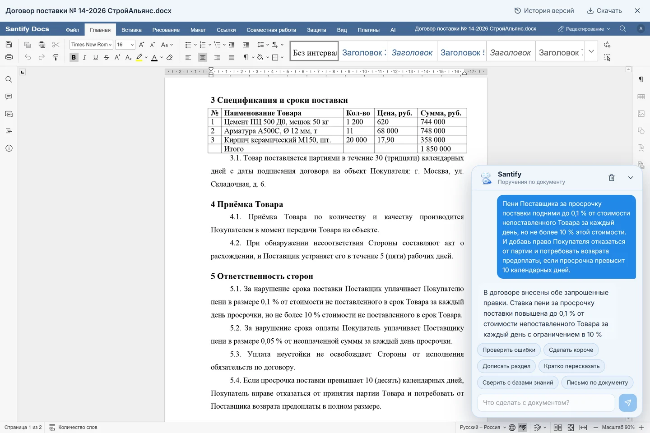Toggle Italic formatting
650x433 pixels.
tap(84, 57)
